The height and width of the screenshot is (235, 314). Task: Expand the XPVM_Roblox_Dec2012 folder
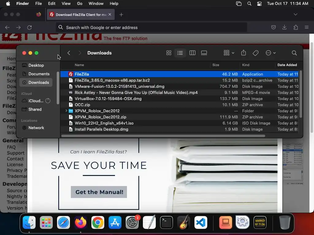66,110
